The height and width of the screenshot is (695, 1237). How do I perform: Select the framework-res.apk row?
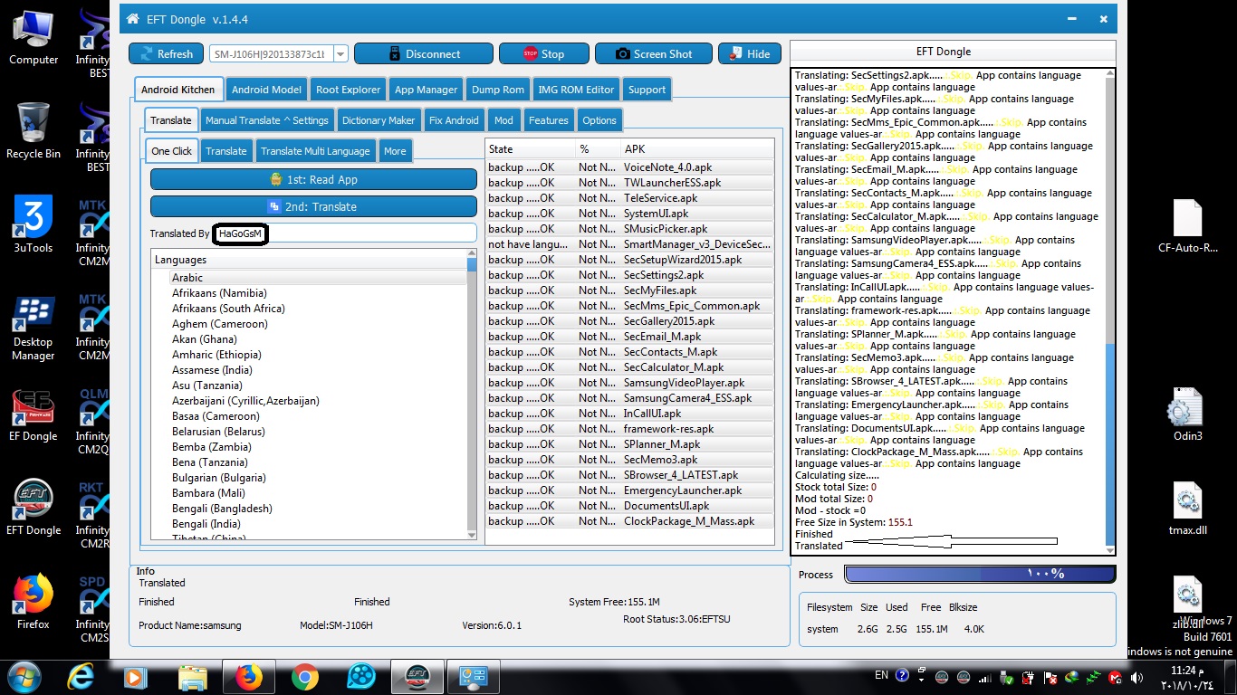pos(629,429)
